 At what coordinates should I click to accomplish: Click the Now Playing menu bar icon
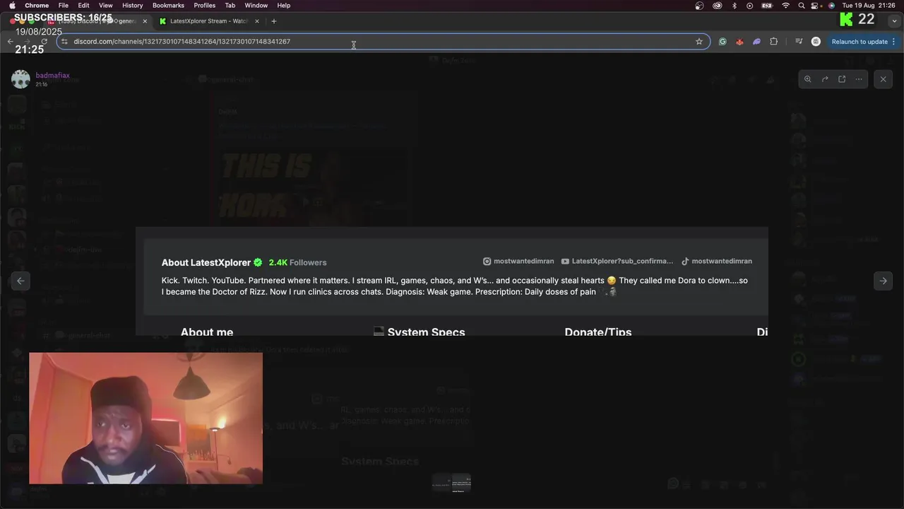click(x=750, y=6)
